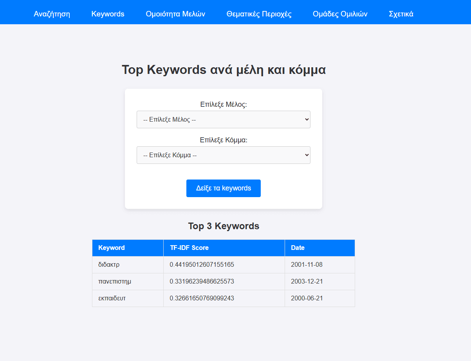
Task: Click the page title Top Keywords ανά μέλη και κόμμα
Action: (x=224, y=70)
